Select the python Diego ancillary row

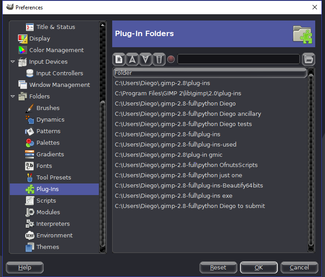pyautogui.click(x=210, y=114)
